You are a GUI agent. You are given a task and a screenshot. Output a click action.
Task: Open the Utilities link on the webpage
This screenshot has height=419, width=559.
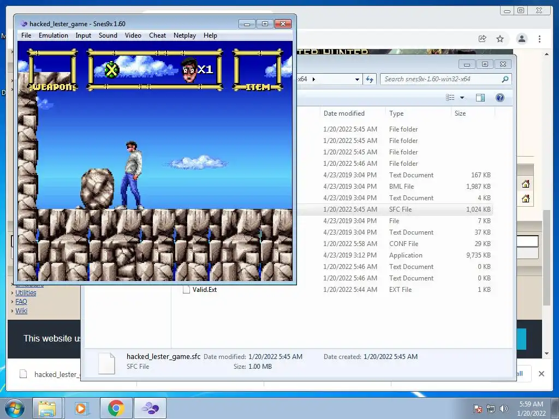[x=26, y=293]
